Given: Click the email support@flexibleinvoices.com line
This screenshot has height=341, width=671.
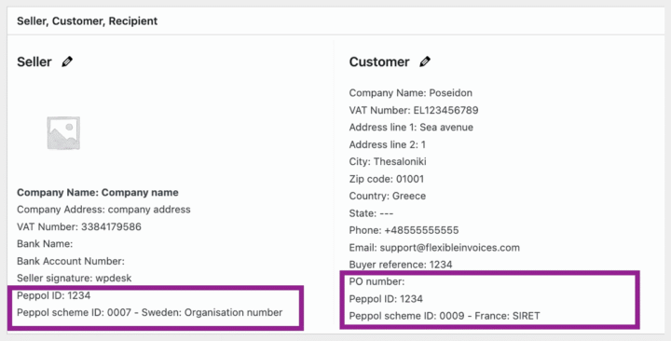Looking at the screenshot, I should 434,247.
